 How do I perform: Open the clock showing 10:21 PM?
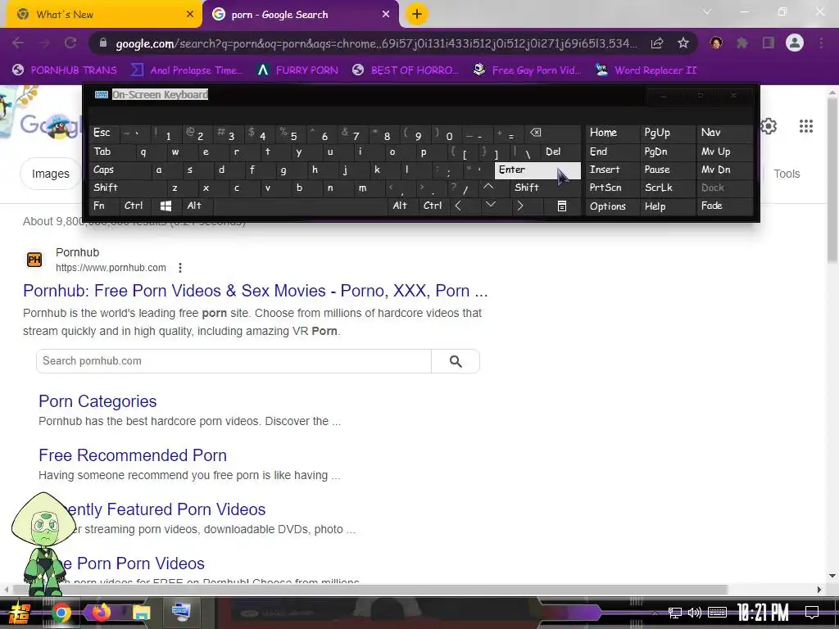coord(763,613)
